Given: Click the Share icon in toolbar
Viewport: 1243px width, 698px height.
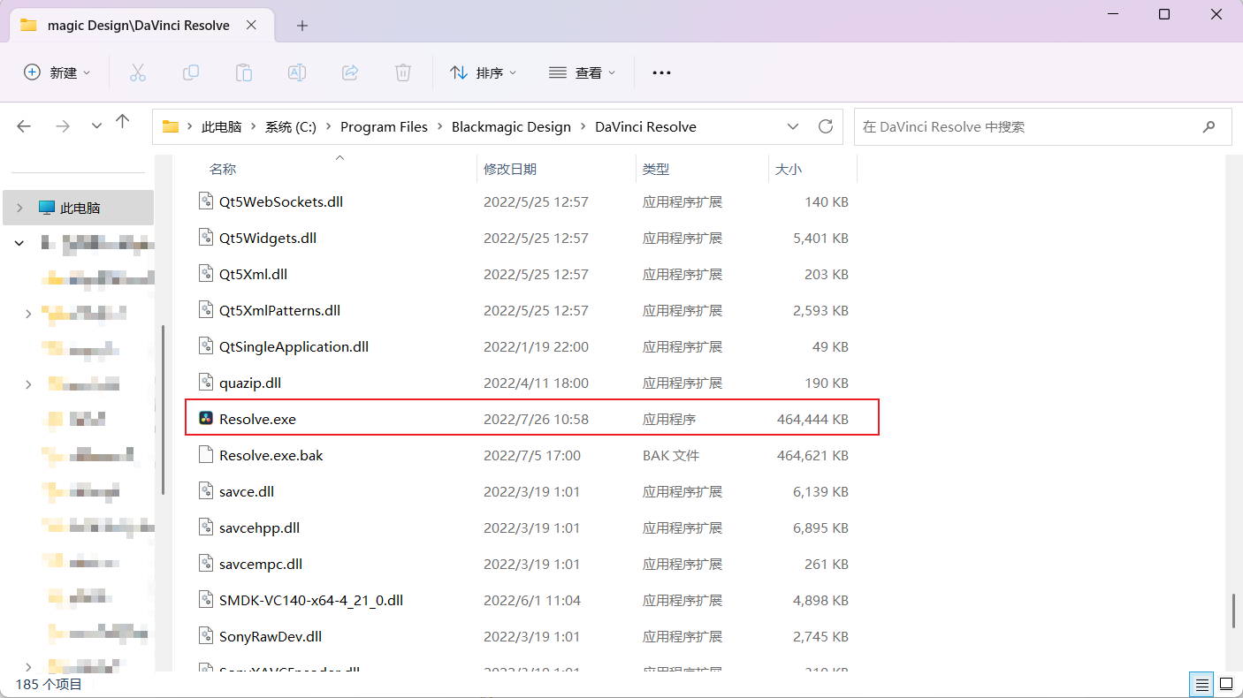Looking at the screenshot, I should pos(350,72).
